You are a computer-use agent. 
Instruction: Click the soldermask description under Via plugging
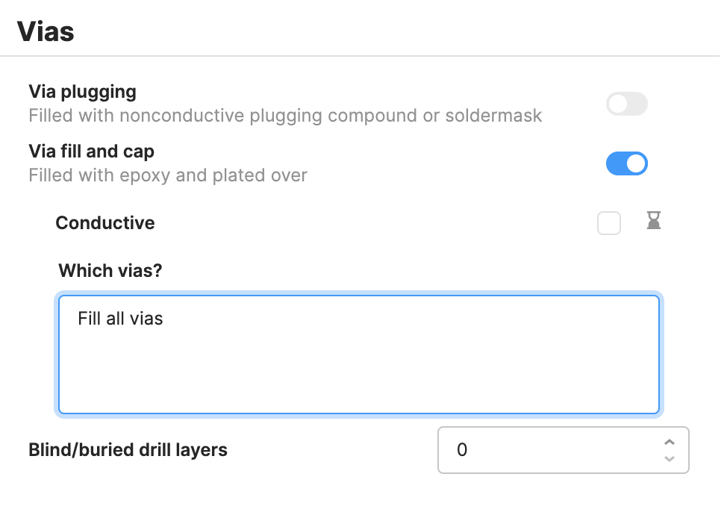(x=284, y=115)
